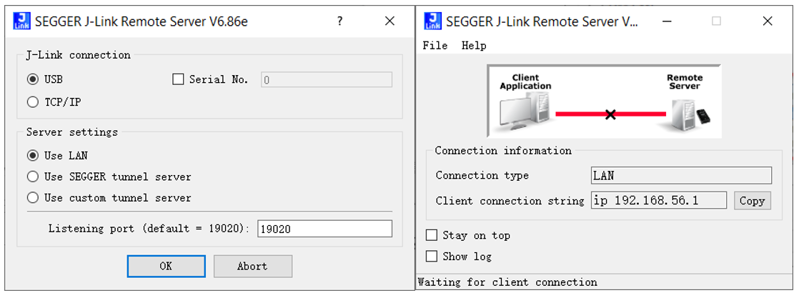Enable the Show log checkbox
799x298 pixels.
click(432, 257)
